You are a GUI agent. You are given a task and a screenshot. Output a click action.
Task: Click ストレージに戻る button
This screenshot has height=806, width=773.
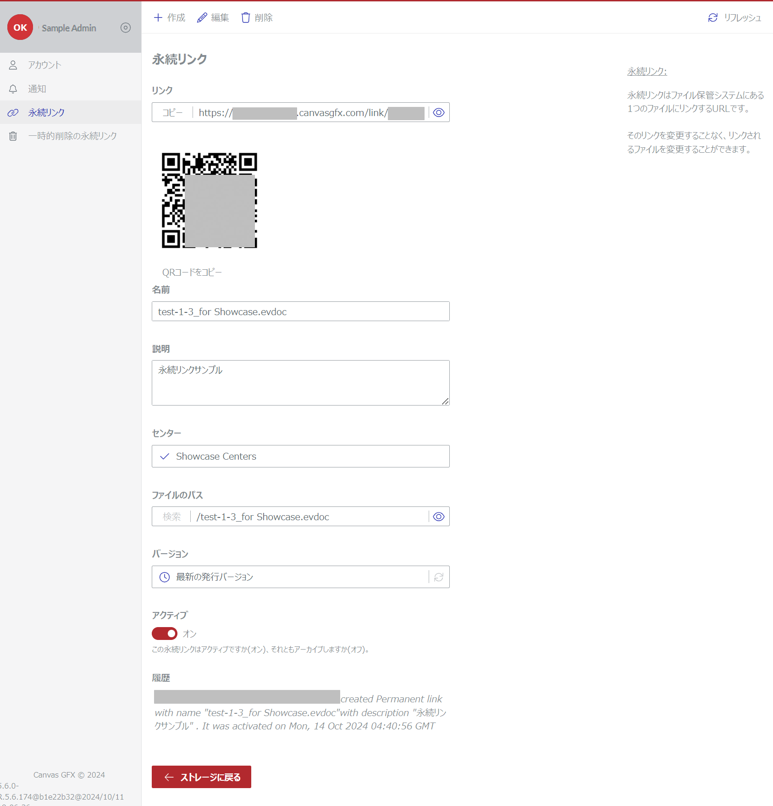coord(201,777)
